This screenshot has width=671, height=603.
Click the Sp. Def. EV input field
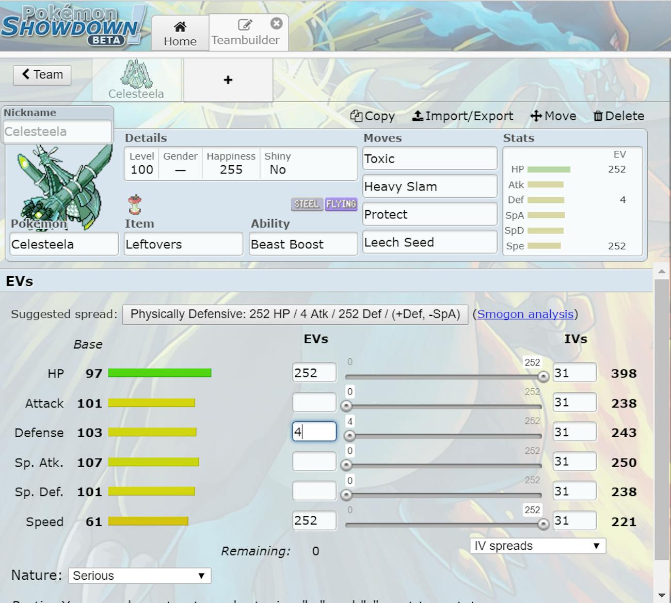coord(314,491)
